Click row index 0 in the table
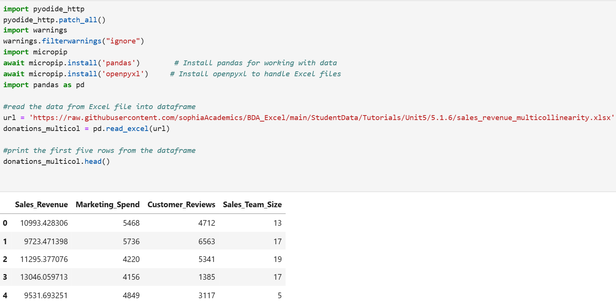Viewport: 616px width, 305px height. point(5,223)
